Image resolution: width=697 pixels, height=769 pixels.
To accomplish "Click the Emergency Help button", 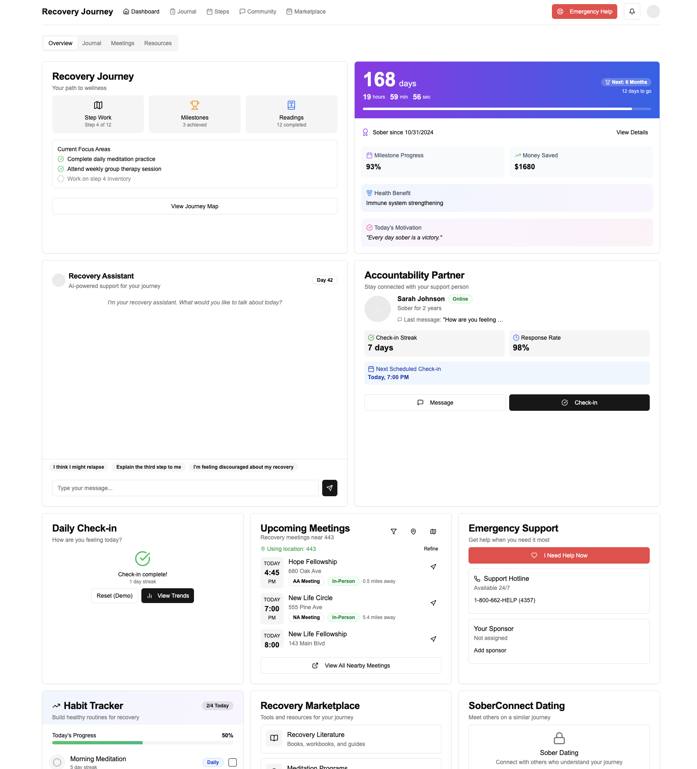I will 584,12.
